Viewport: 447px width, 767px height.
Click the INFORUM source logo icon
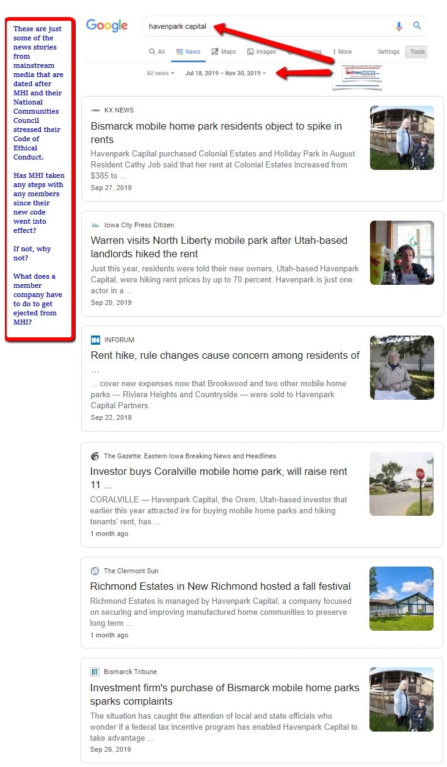(x=95, y=340)
